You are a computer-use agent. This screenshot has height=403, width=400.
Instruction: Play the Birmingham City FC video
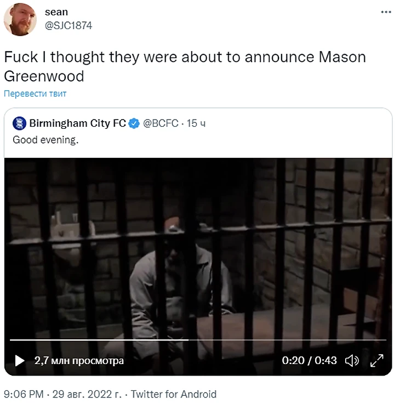20,360
